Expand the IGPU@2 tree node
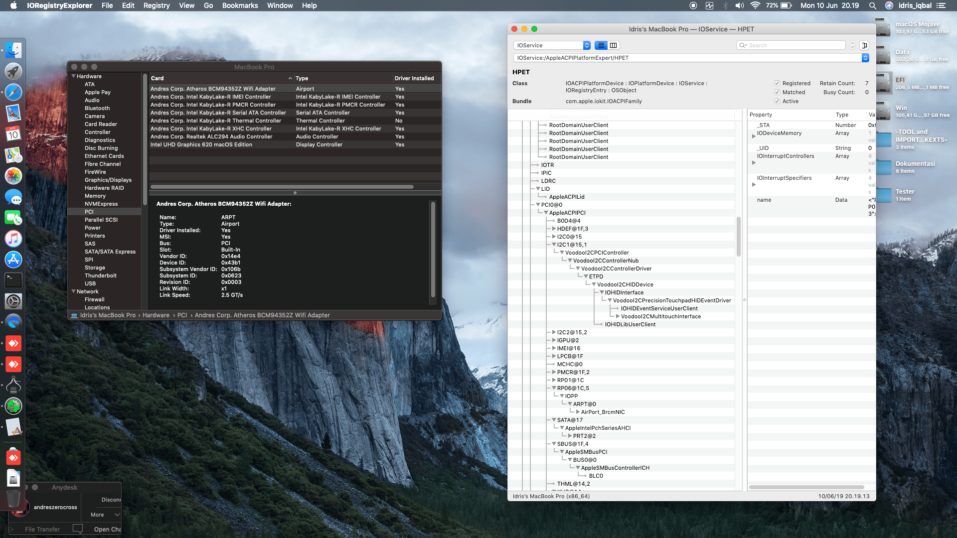This screenshot has width=957, height=538. (554, 340)
